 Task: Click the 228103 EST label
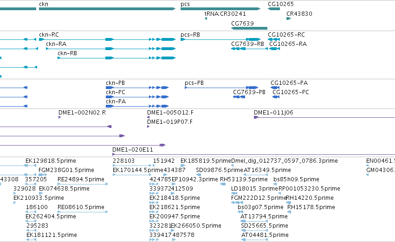[x=123, y=160]
